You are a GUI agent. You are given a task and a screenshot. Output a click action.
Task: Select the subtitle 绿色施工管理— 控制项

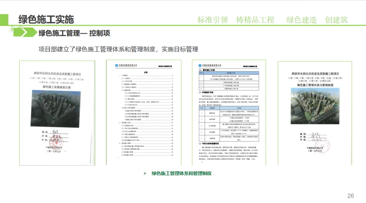click(74, 33)
